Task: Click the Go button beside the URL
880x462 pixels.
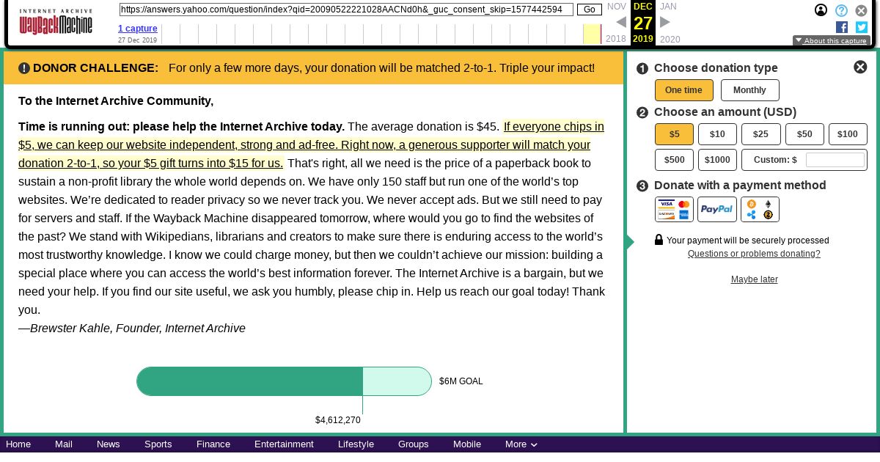Action: tap(590, 10)
